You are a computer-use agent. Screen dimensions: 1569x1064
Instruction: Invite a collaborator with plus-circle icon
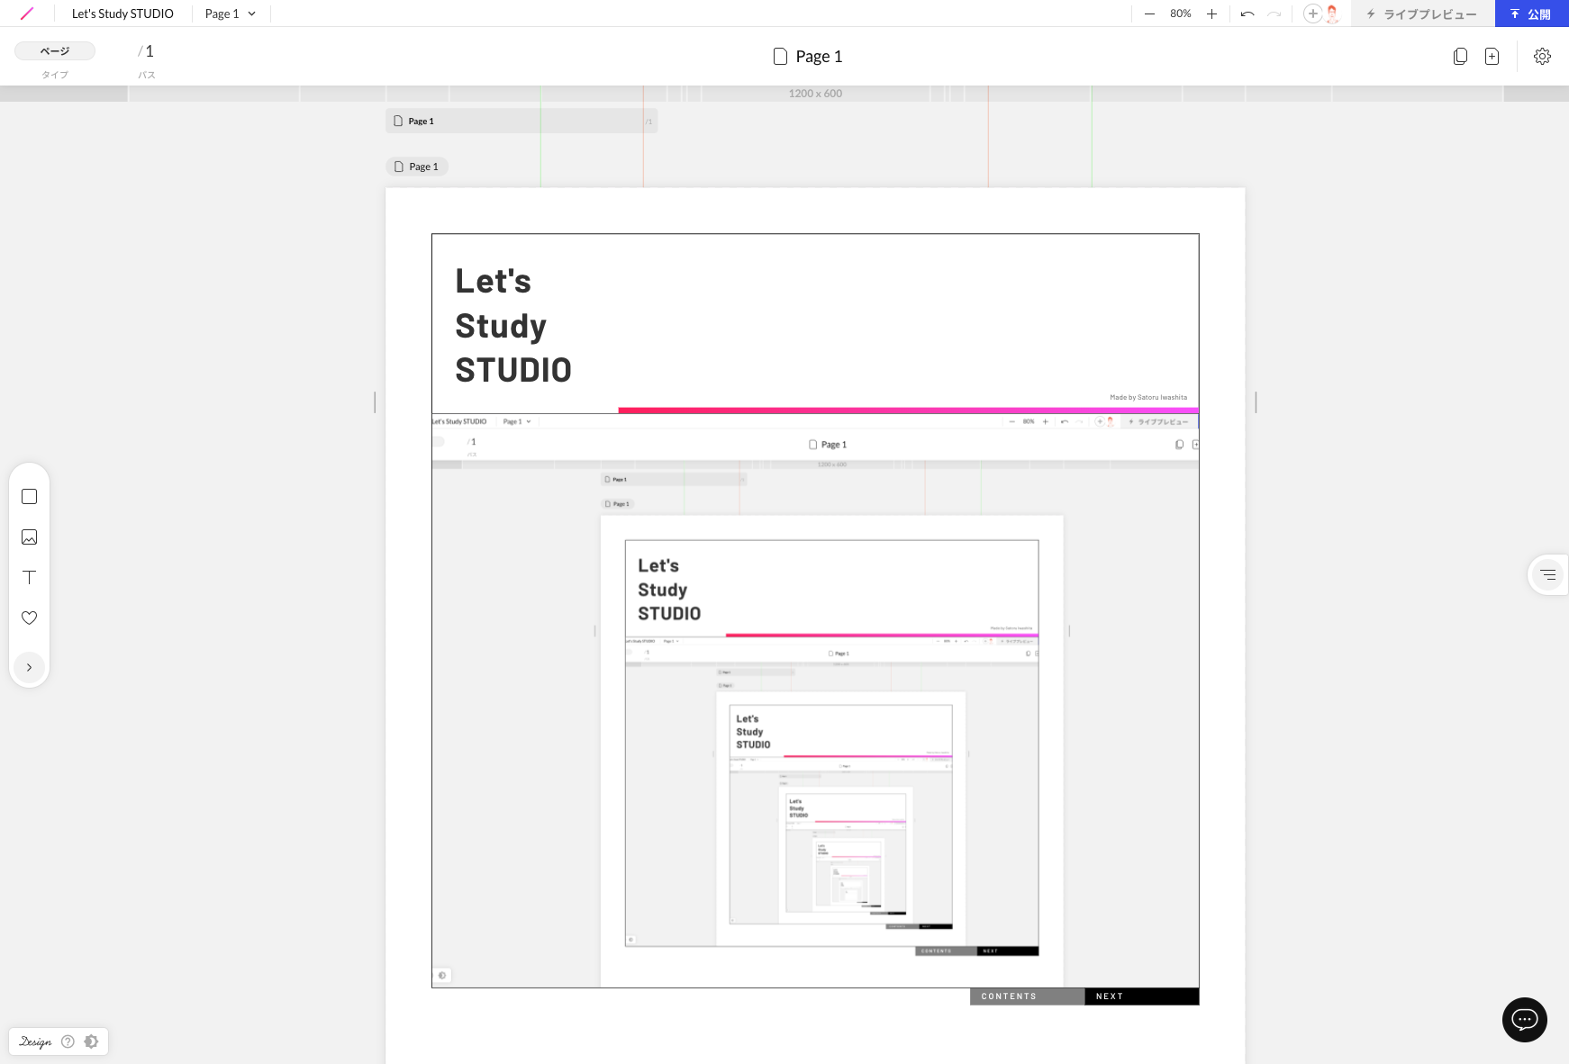(x=1312, y=14)
